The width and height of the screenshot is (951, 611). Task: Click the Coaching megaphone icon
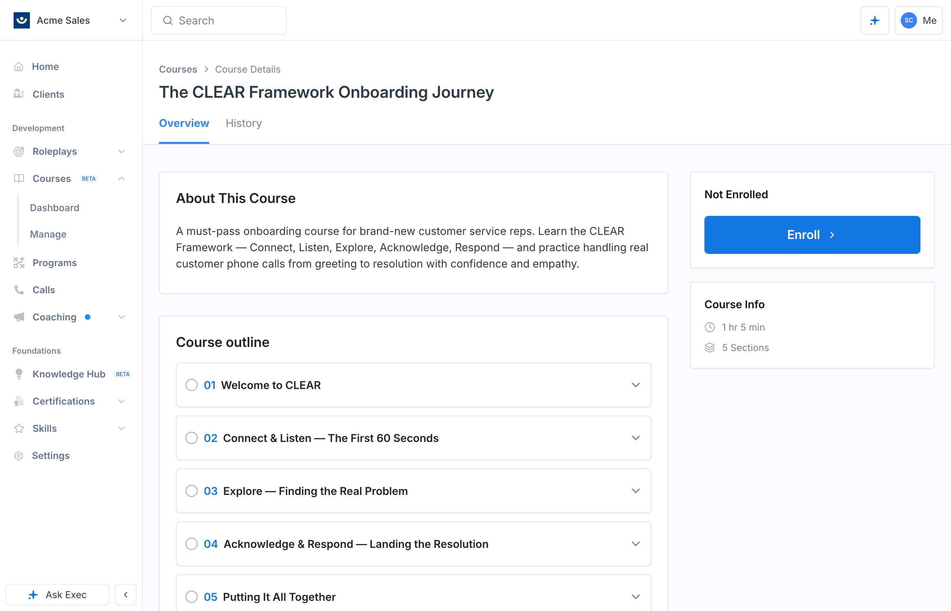click(19, 317)
